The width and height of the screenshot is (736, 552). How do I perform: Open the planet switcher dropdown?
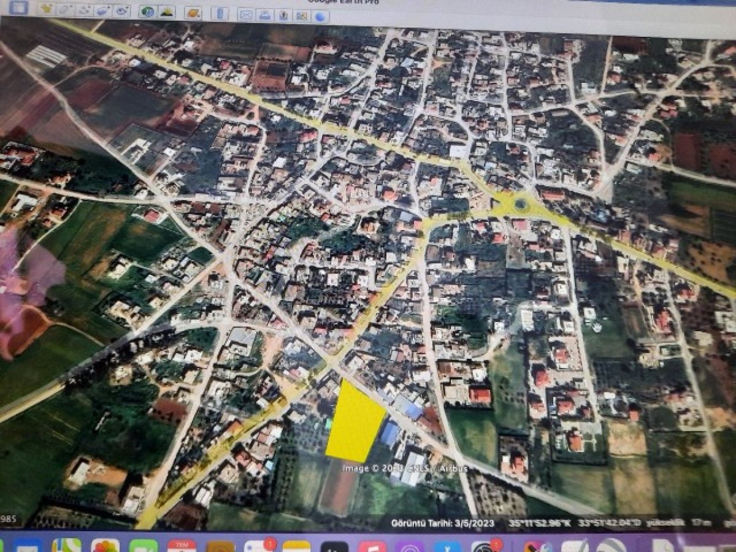coord(193,12)
